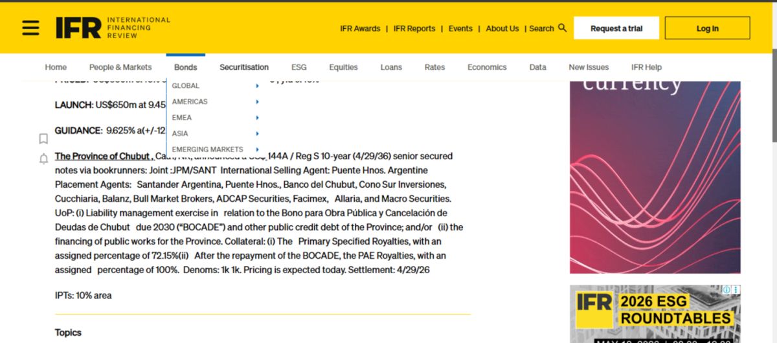This screenshot has height=343, width=777.
Task: Click the Request a trial button
Action: 616,28
